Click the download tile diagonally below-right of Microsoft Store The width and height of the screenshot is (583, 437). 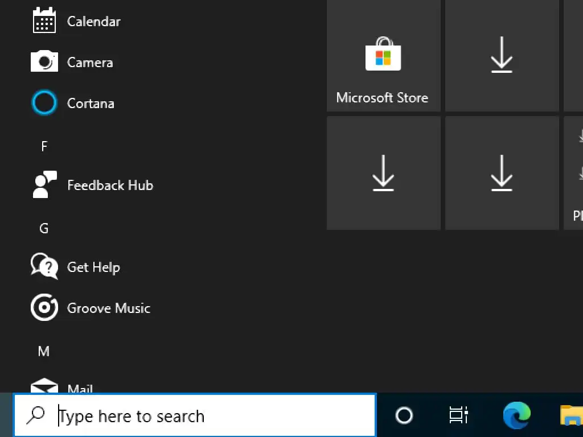[x=502, y=173]
